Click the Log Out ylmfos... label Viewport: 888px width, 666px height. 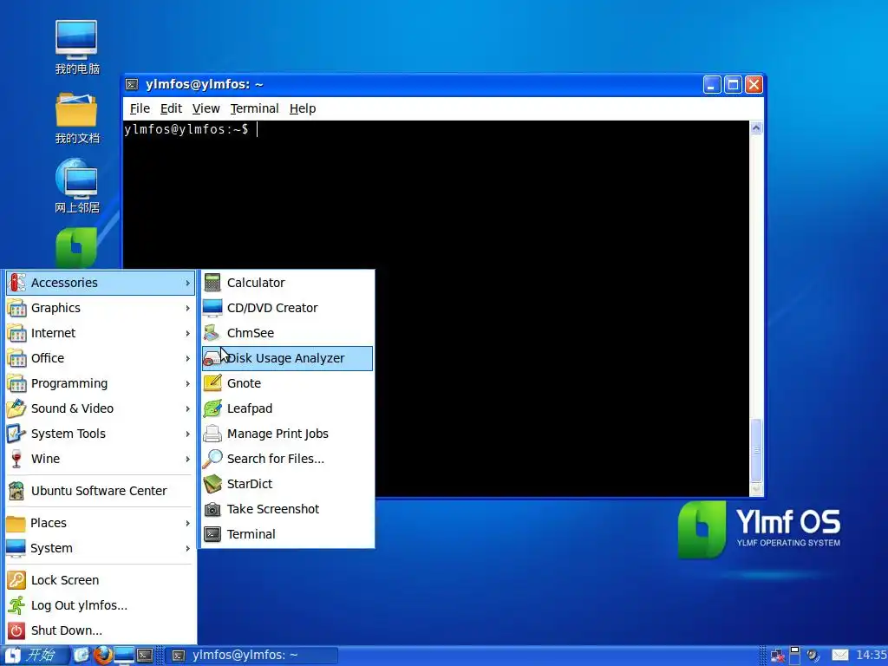click(79, 605)
